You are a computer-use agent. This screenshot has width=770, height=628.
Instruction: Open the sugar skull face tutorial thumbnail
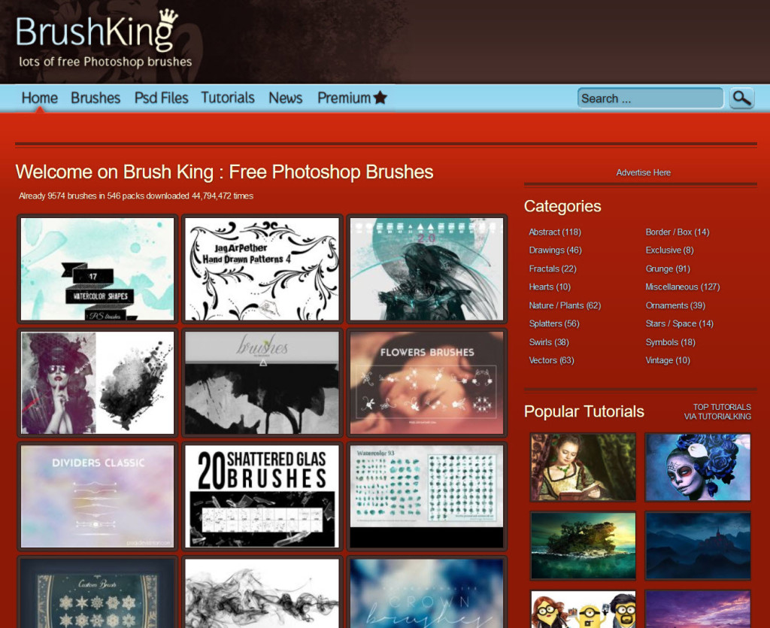(698, 467)
